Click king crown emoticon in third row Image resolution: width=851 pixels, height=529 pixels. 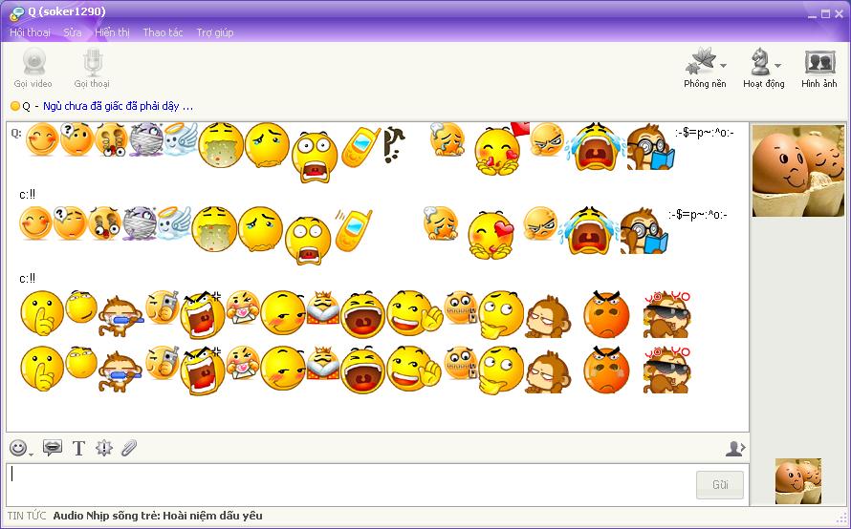pyautogui.click(x=323, y=307)
